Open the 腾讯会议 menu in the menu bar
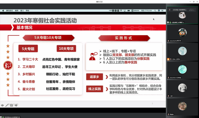Viewport: 199px width, 118px height. pos(10,11)
